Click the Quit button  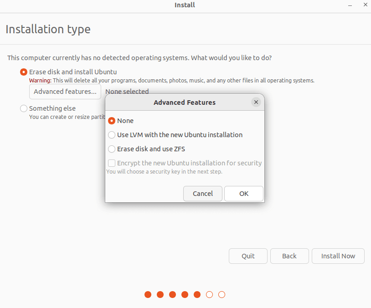click(x=248, y=256)
